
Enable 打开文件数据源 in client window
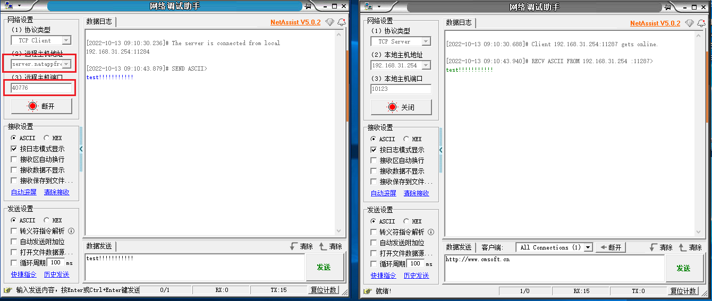pos(14,252)
